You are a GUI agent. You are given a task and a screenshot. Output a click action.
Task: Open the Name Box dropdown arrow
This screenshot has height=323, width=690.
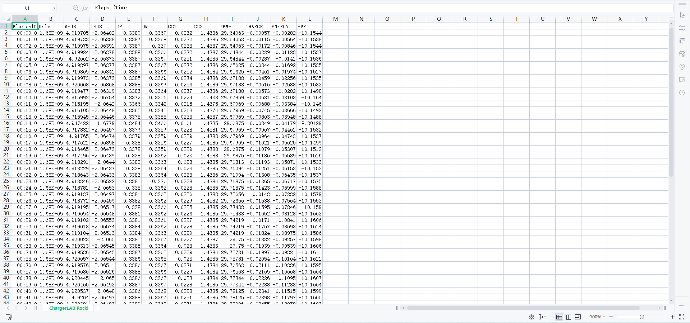pyautogui.click(x=54, y=8)
